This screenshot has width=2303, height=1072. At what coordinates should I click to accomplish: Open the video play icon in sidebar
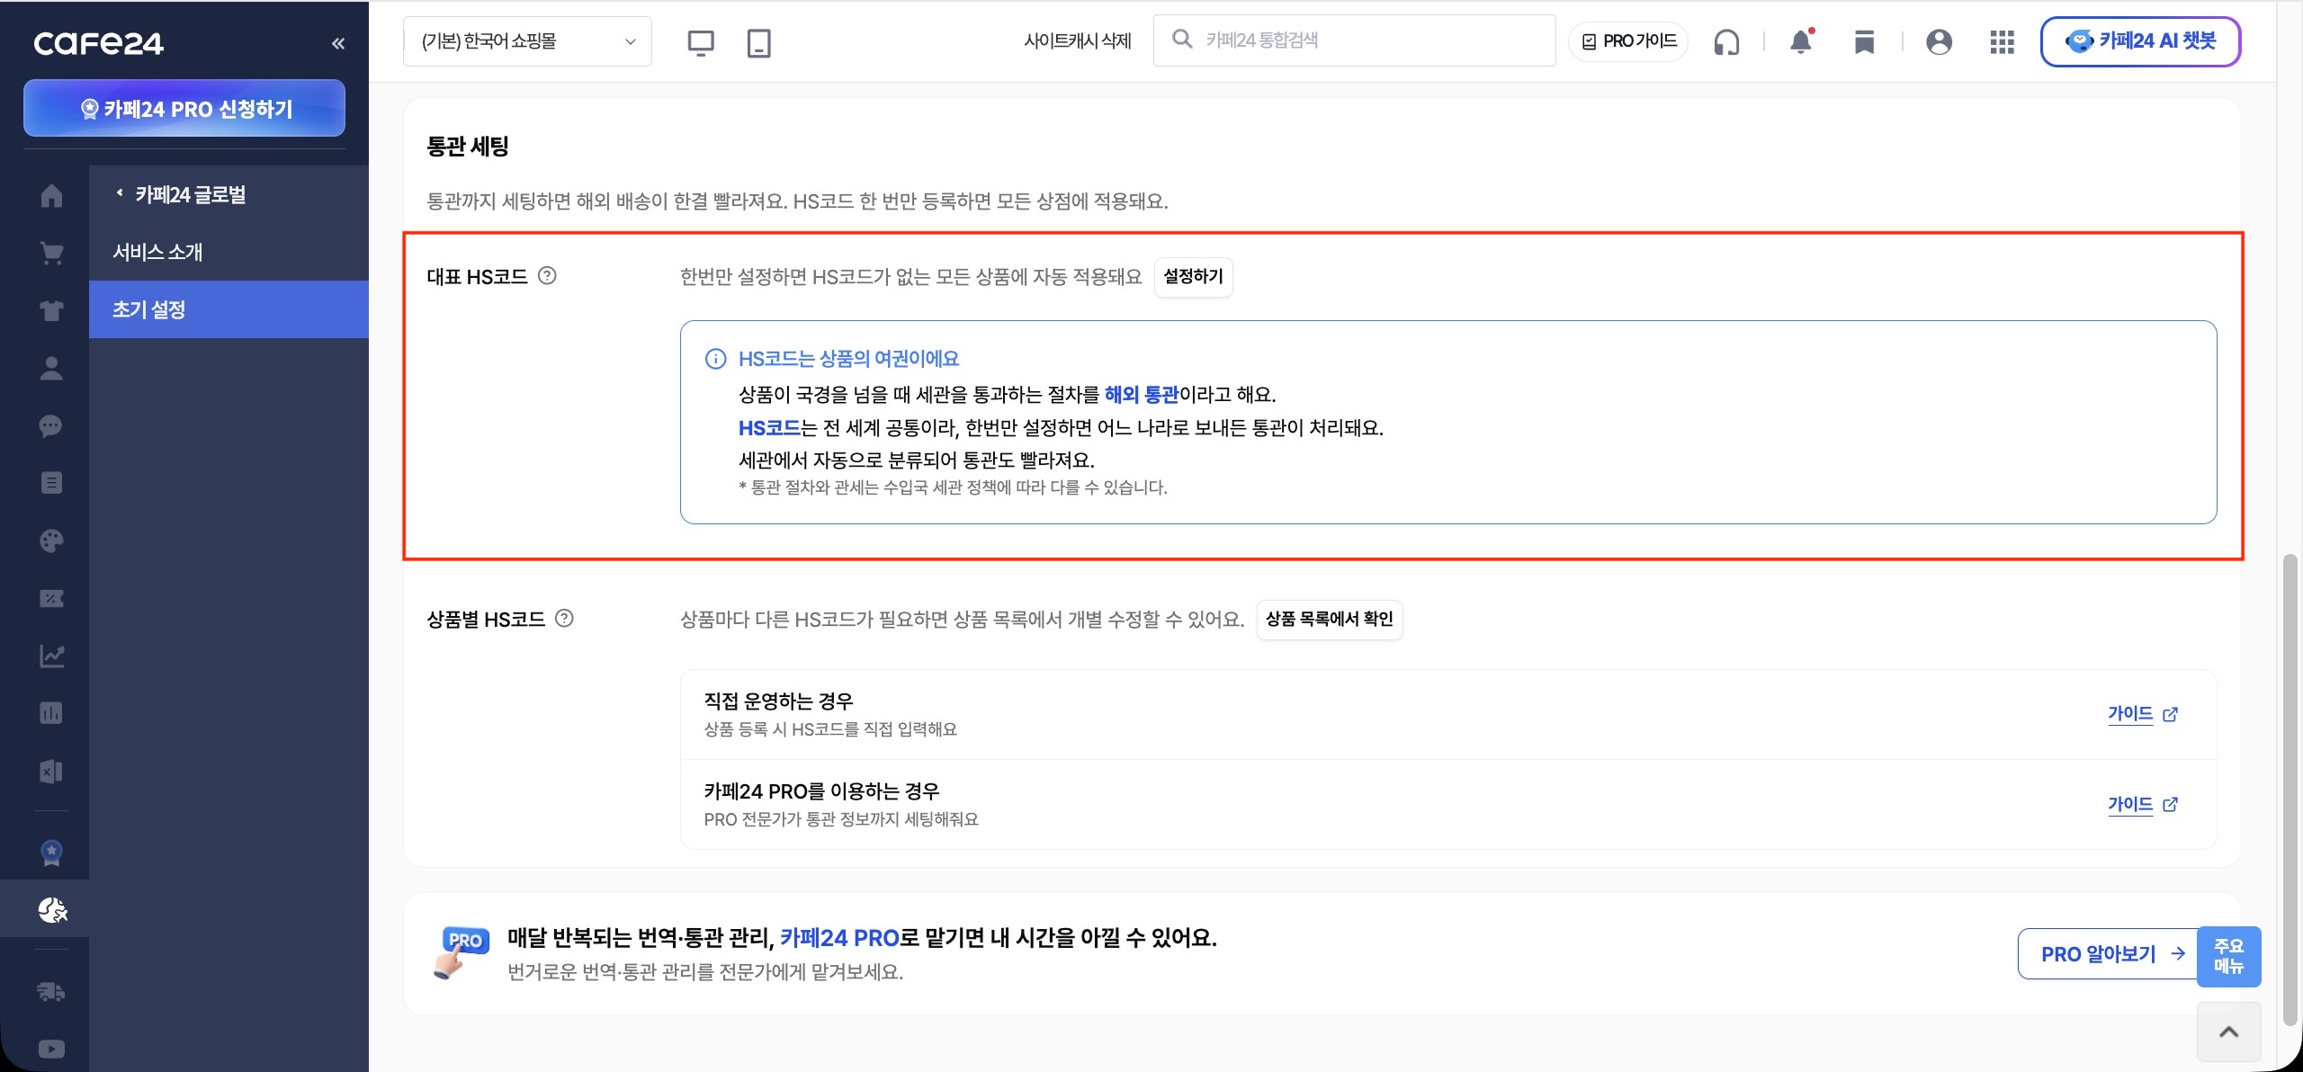[51, 1049]
